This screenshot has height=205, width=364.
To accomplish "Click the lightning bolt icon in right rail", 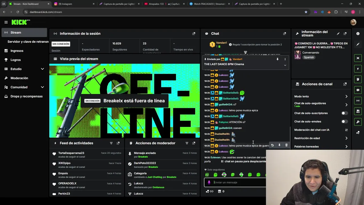I will (358, 69).
